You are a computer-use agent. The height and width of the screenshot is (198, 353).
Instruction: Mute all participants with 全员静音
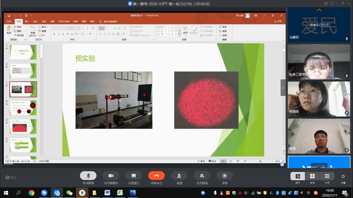pyautogui.click(x=202, y=176)
